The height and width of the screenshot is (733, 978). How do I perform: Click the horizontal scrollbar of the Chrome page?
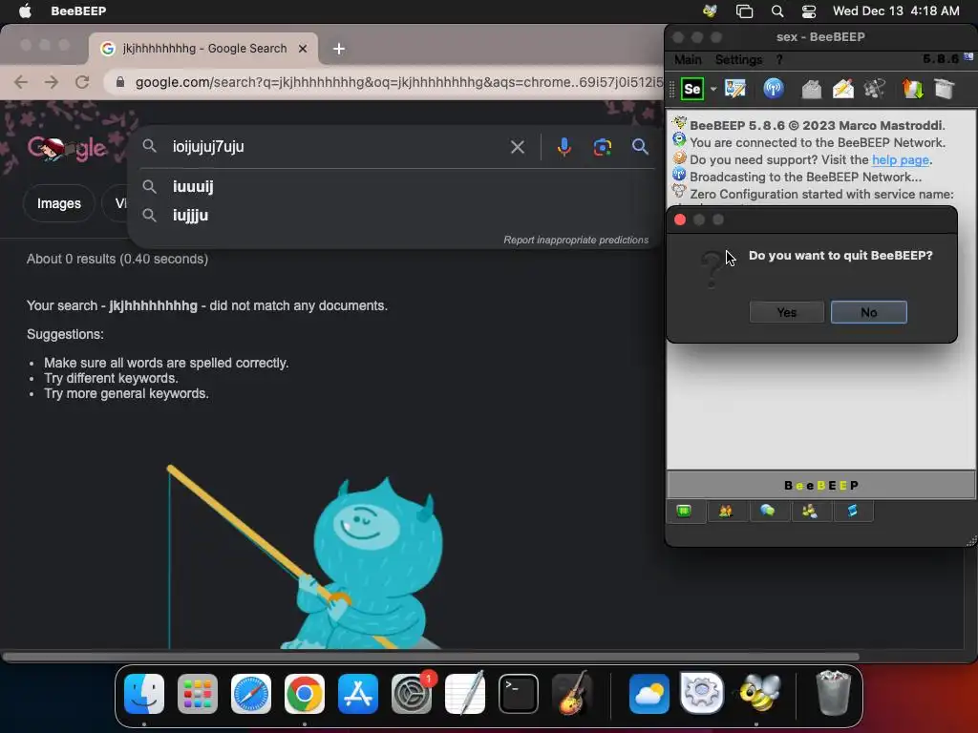click(x=431, y=657)
